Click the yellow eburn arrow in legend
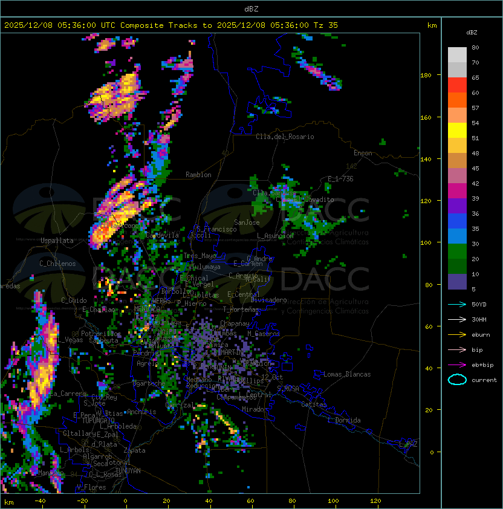Screen dimensions: 503x509 click(x=457, y=335)
